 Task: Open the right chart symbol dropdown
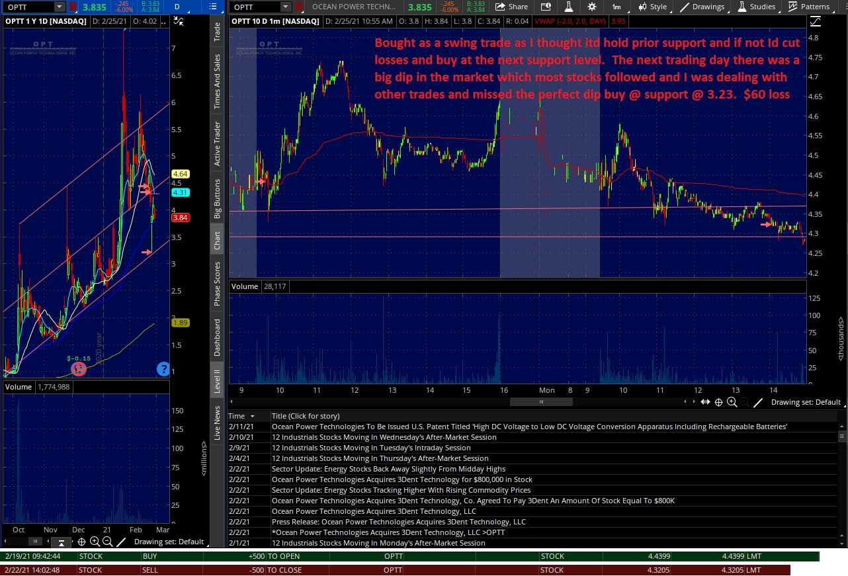(x=286, y=7)
